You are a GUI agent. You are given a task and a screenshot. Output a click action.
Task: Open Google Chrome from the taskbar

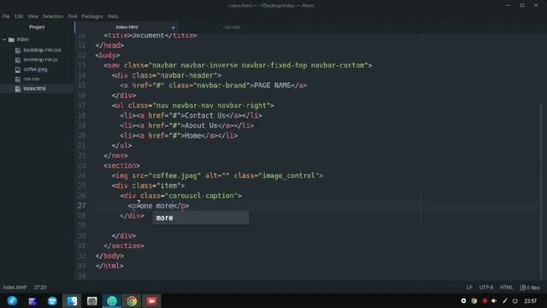pos(132,301)
